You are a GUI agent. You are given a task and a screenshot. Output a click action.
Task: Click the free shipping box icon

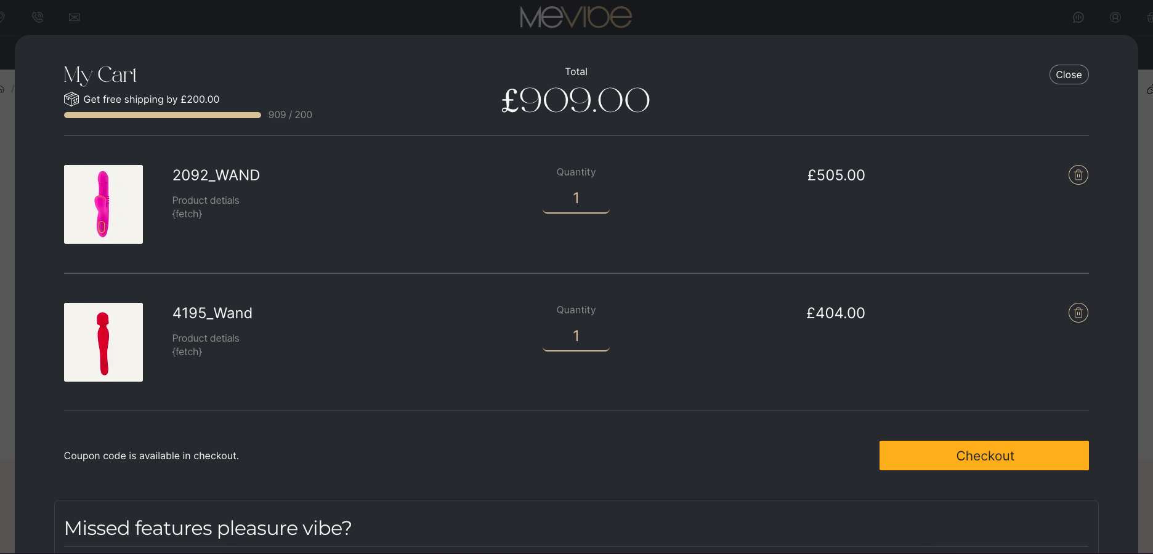point(71,99)
